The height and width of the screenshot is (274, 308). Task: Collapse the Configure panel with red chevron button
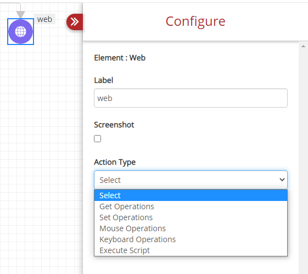(x=75, y=22)
